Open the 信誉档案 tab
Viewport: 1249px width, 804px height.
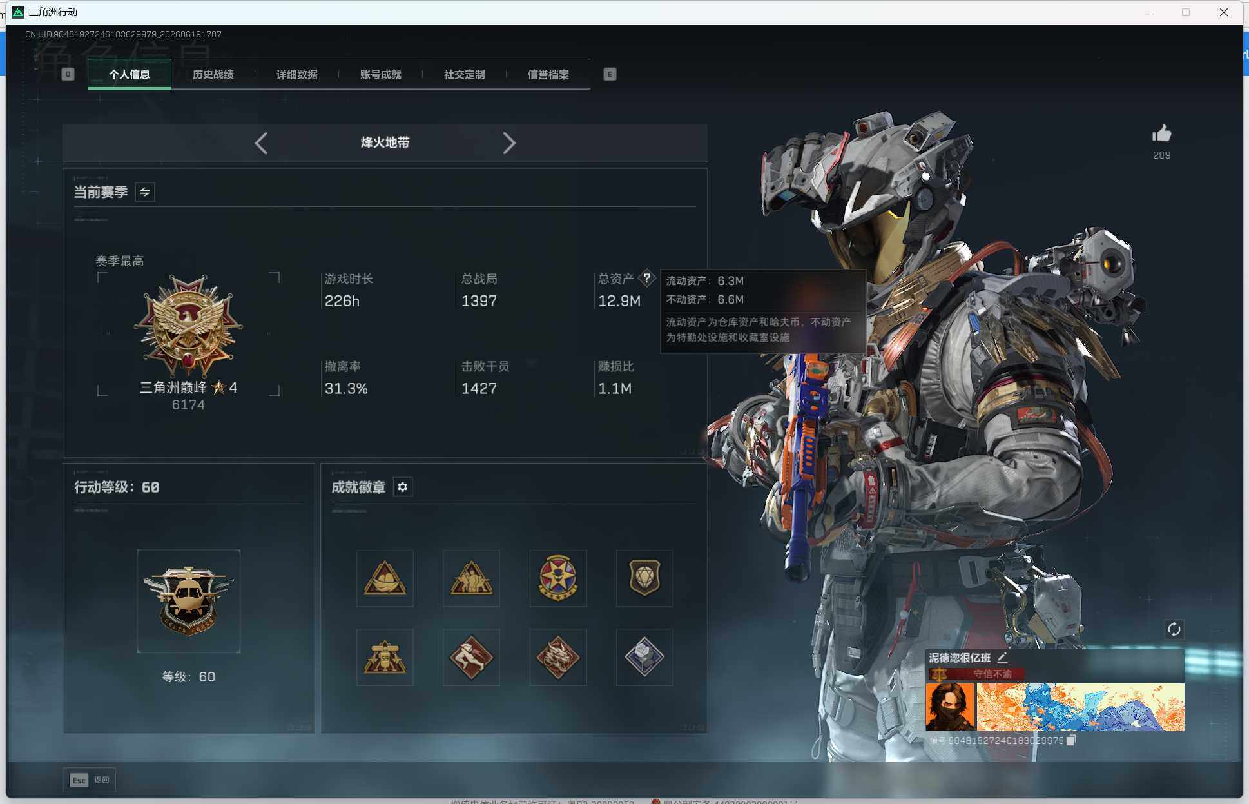pos(548,75)
